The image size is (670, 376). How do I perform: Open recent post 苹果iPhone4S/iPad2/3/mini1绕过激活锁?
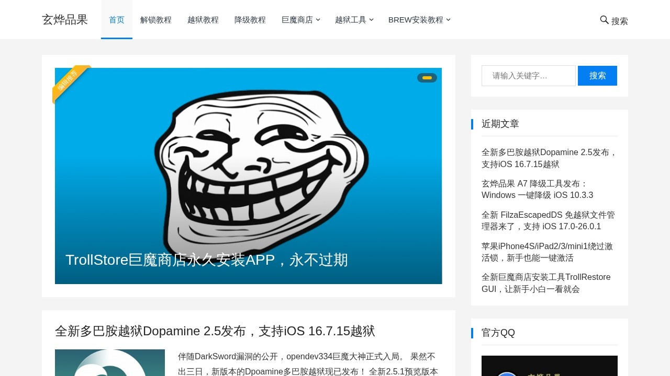click(547, 252)
